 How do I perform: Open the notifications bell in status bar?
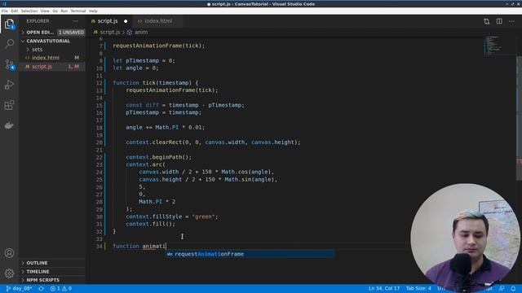click(513, 289)
